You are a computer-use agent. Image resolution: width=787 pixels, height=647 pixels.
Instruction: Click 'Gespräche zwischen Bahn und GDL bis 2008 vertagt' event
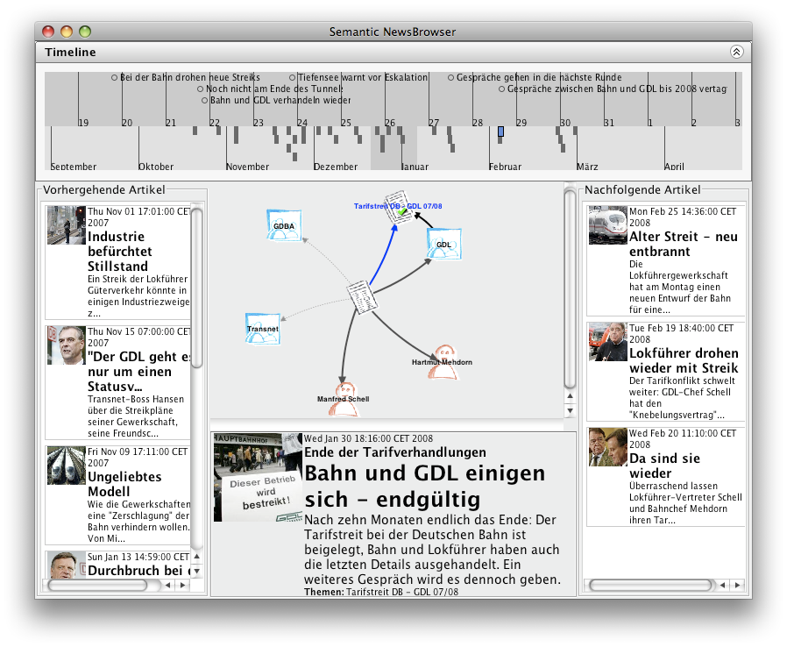pos(613,89)
